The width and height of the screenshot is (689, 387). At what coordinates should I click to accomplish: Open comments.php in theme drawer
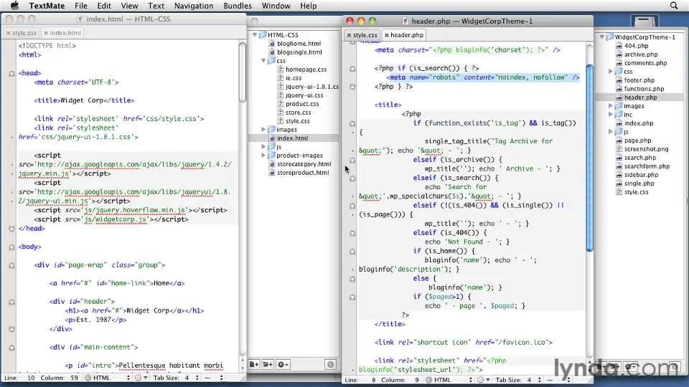pos(645,63)
